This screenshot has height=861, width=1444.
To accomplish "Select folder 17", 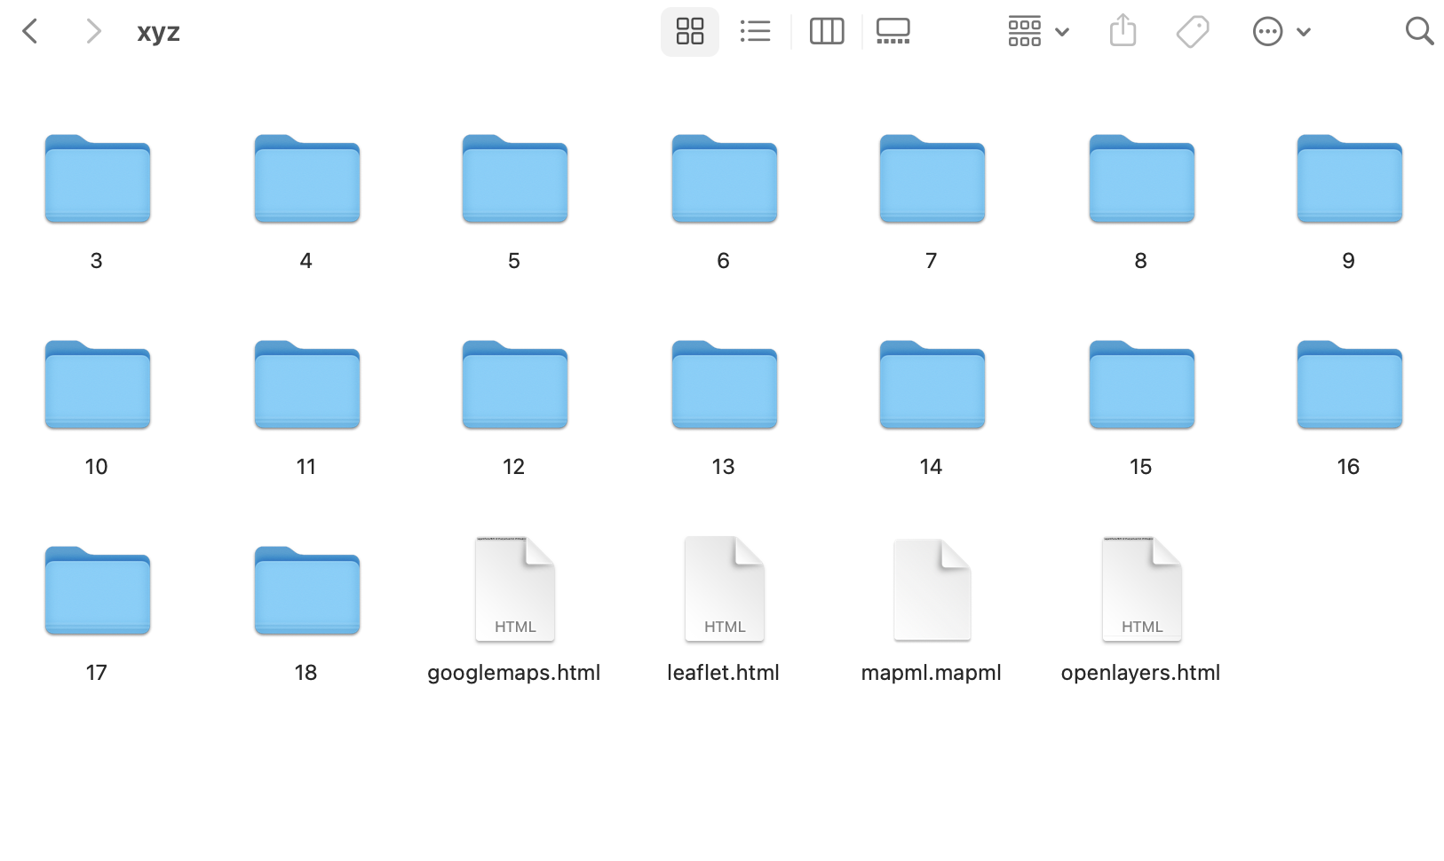I will coord(98,590).
